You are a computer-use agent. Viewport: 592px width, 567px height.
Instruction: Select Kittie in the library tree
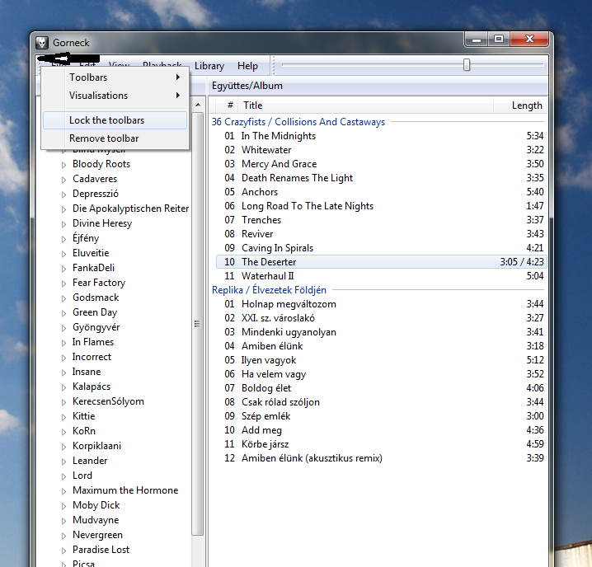click(84, 416)
